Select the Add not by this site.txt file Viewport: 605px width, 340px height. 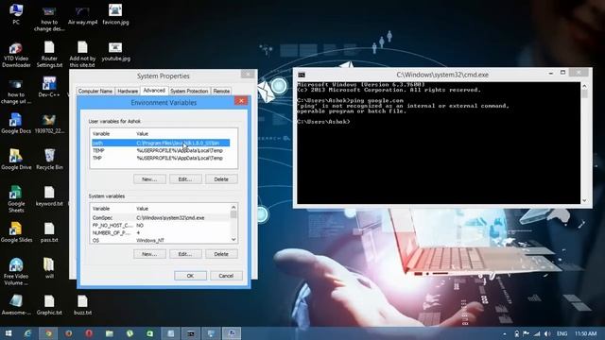click(82, 55)
